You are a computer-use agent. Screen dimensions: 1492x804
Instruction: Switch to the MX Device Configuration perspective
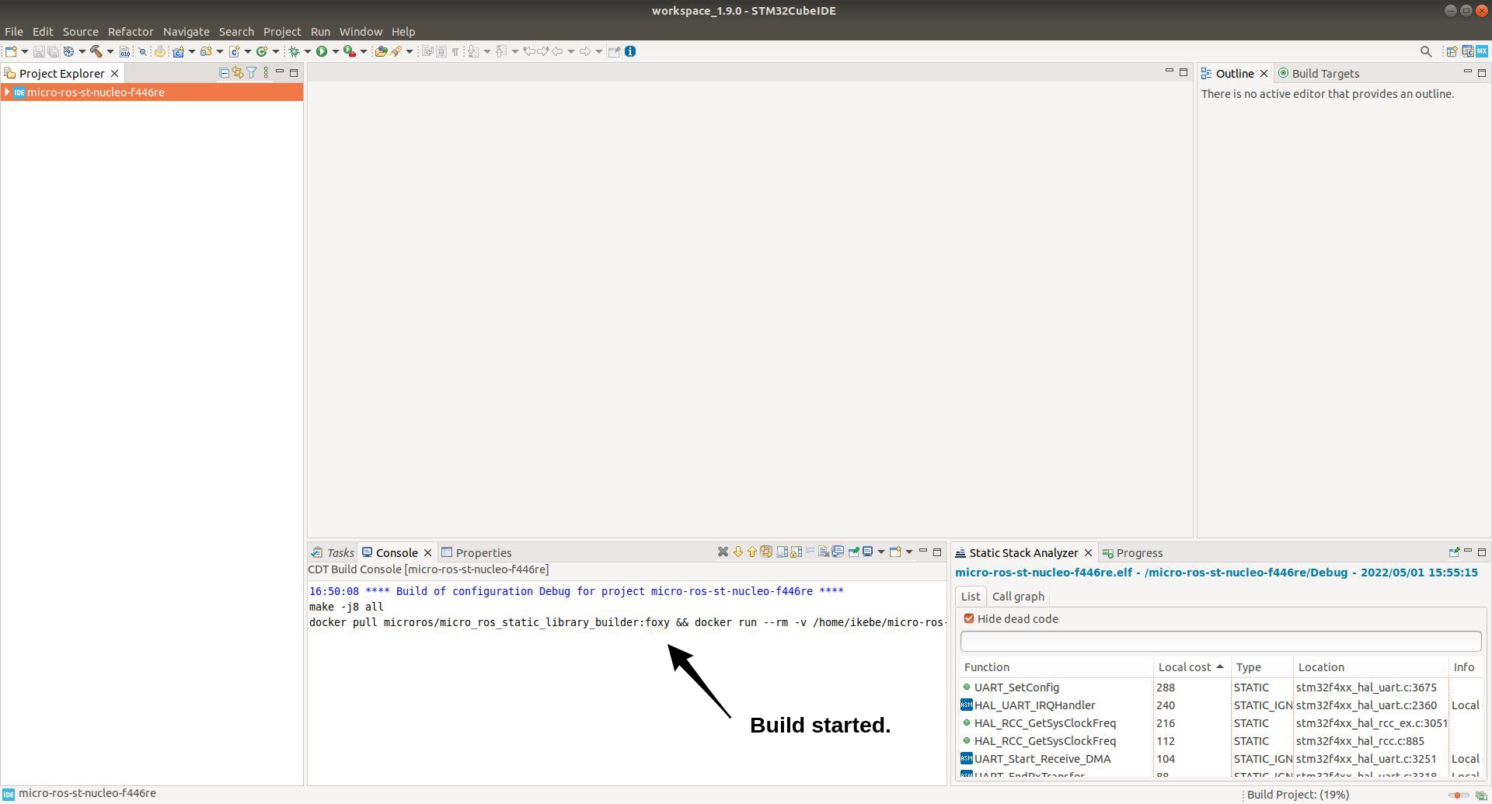coord(1482,51)
